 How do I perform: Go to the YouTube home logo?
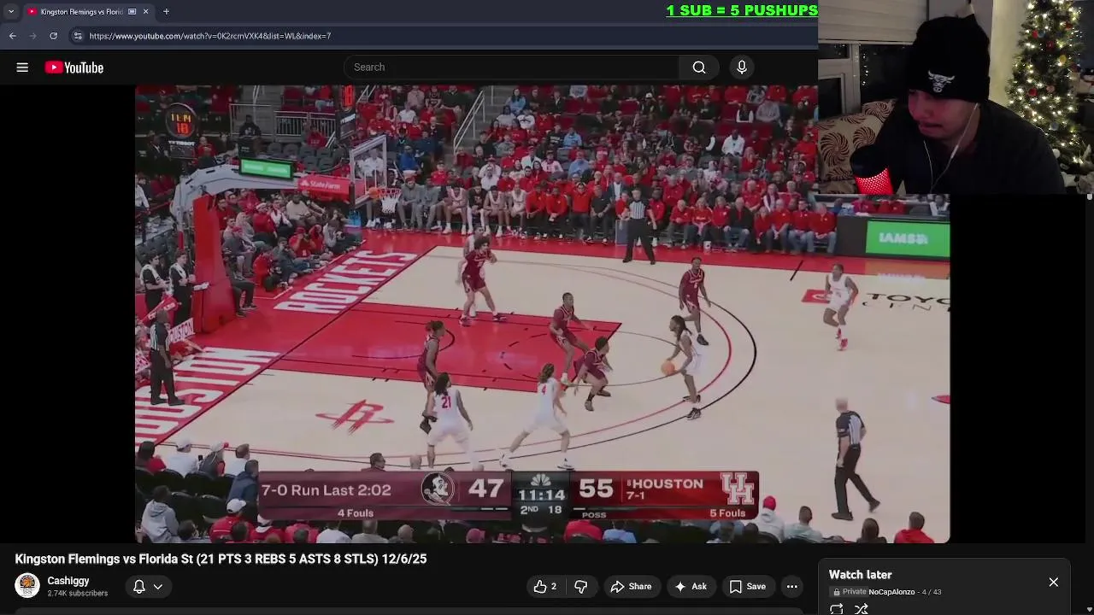coord(74,67)
